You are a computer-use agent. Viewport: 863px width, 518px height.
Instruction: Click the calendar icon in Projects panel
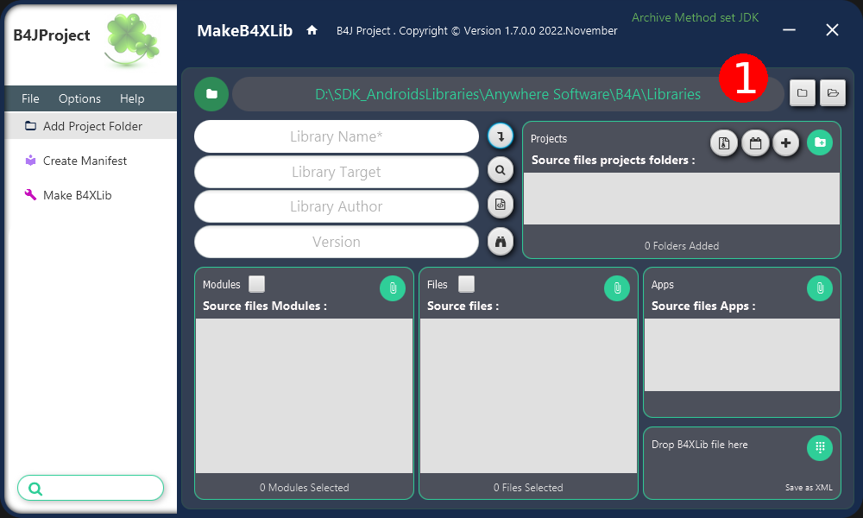tap(755, 143)
